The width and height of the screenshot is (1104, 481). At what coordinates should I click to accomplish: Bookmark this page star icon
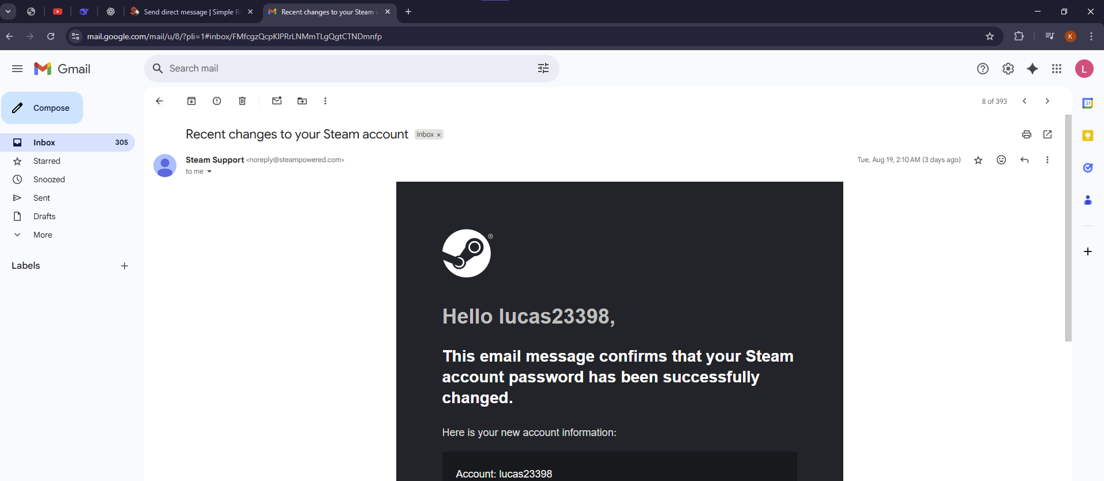pyautogui.click(x=990, y=36)
